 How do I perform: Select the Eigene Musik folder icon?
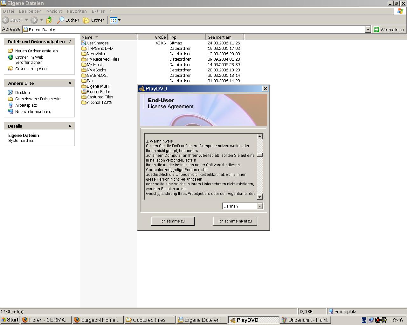[84, 86]
